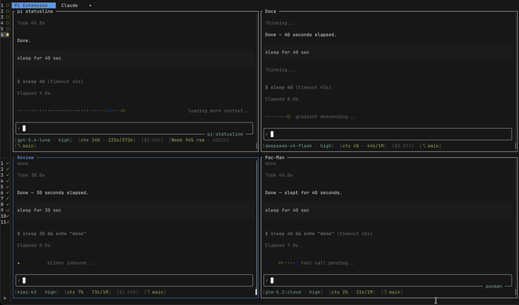Click the main branch icon in Review statusline
The image size is (519, 305).
click(148, 292)
